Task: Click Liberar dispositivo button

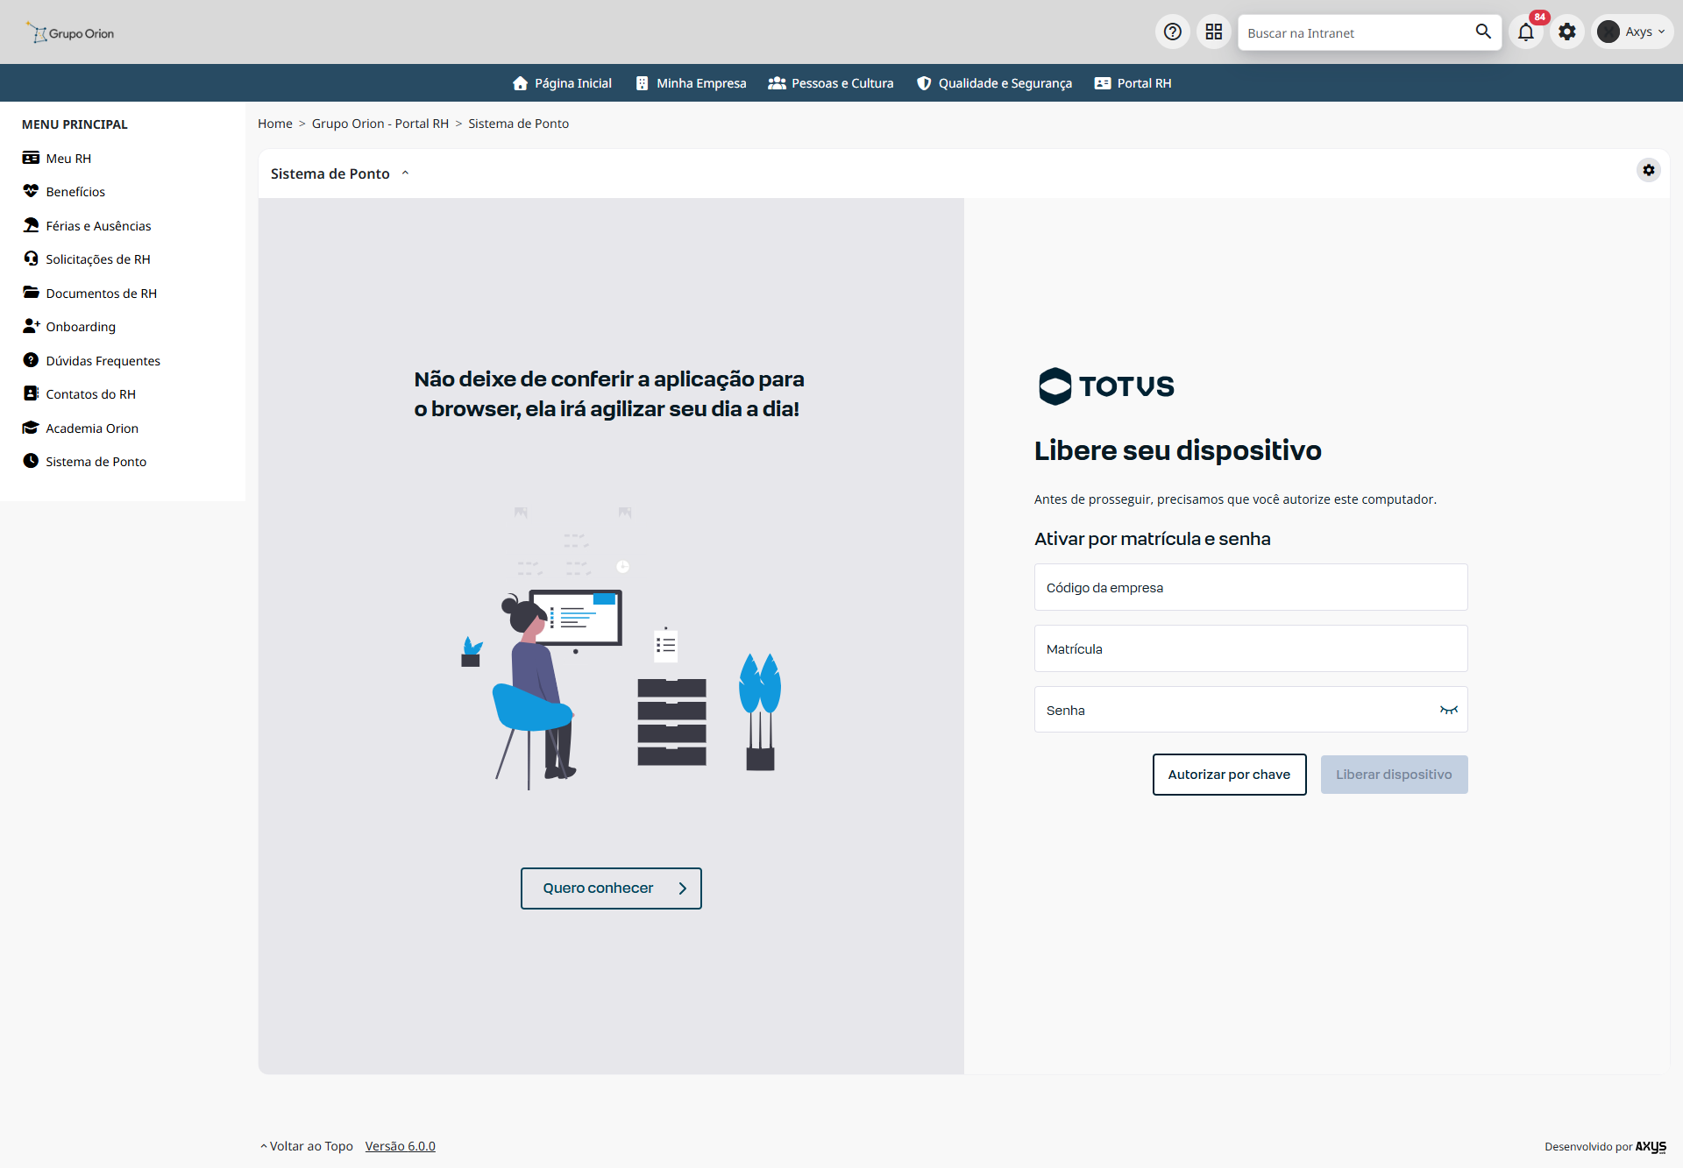Action: (x=1394, y=775)
